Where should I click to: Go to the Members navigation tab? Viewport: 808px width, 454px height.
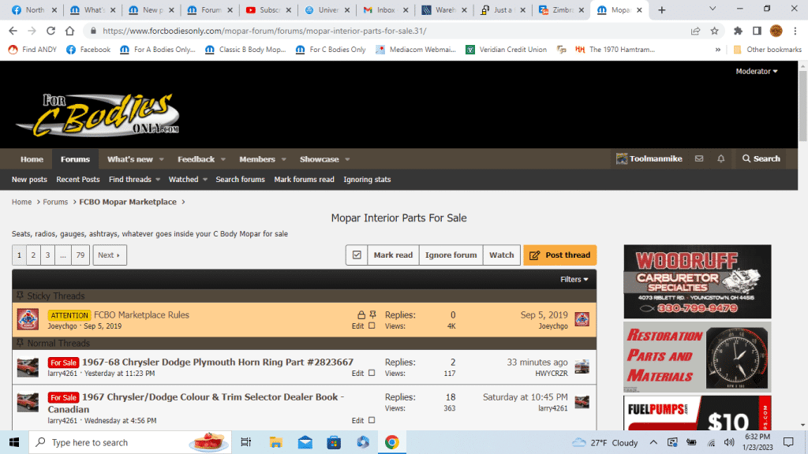point(257,159)
